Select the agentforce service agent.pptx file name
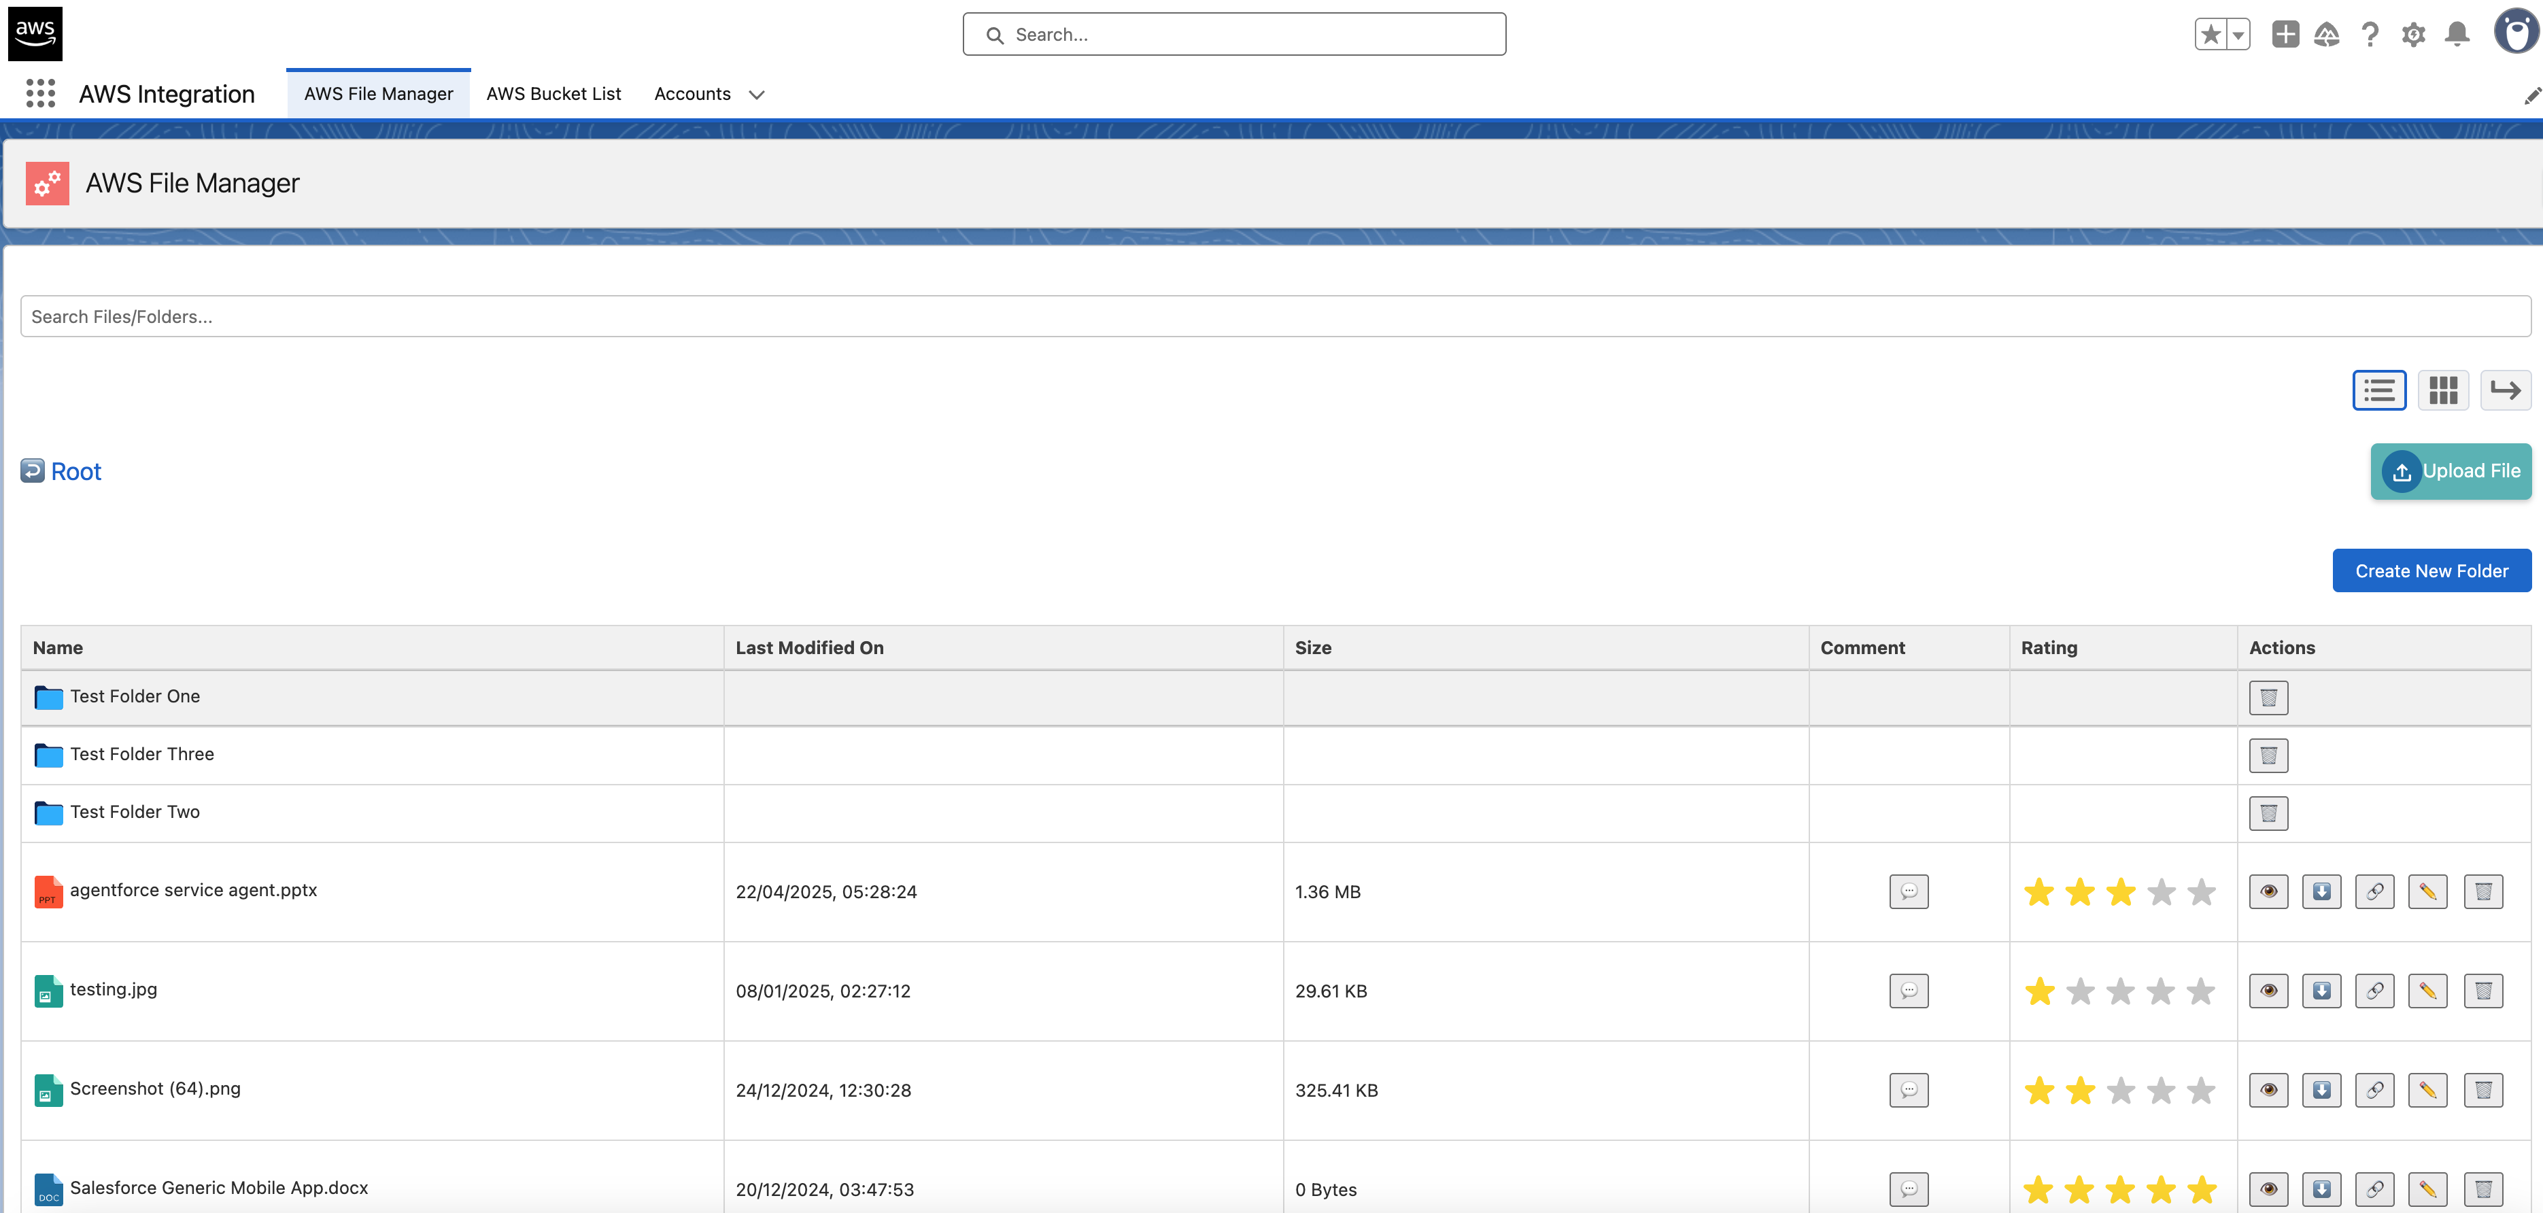The height and width of the screenshot is (1213, 2543). pos(194,890)
